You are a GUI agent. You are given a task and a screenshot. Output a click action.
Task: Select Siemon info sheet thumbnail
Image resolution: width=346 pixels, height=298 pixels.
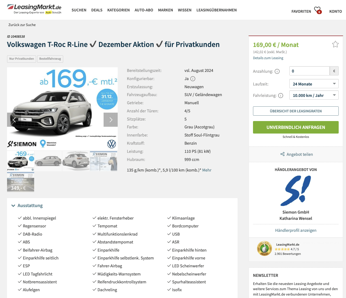[104, 161]
